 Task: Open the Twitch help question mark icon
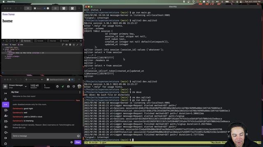(58, 86)
